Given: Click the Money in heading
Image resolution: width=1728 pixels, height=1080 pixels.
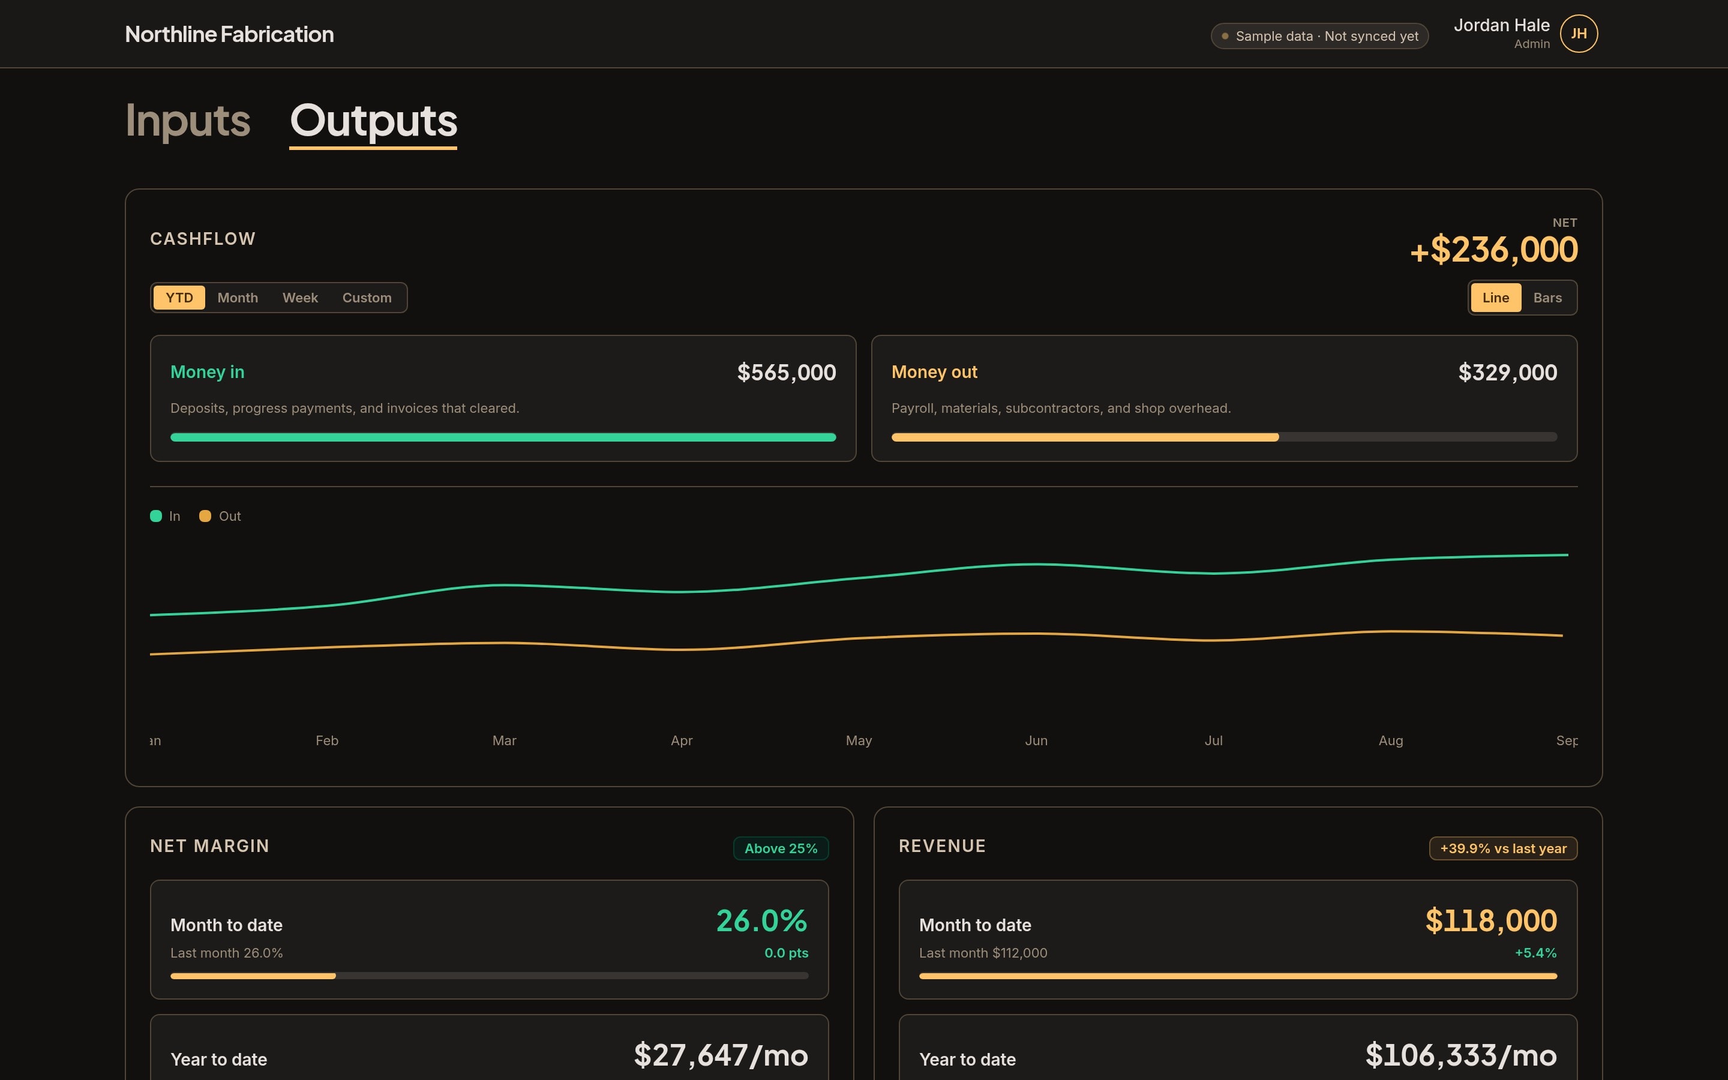Looking at the screenshot, I should click(x=207, y=372).
